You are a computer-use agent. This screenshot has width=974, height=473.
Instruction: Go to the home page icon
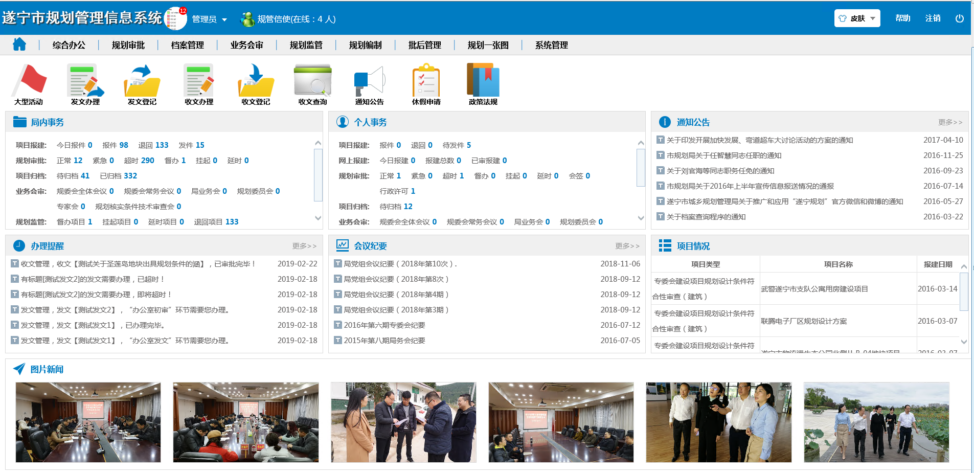pos(19,45)
